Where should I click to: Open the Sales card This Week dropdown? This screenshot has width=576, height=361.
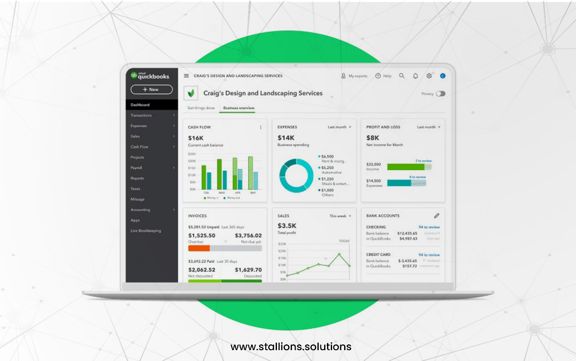tap(339, 216)
